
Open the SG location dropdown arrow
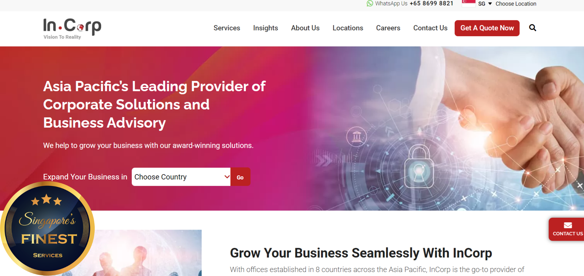tap(490, 4)
